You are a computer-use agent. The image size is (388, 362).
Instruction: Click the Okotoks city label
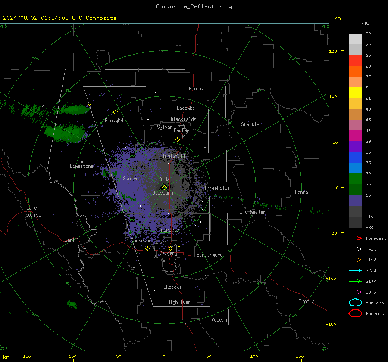point(172,287)
